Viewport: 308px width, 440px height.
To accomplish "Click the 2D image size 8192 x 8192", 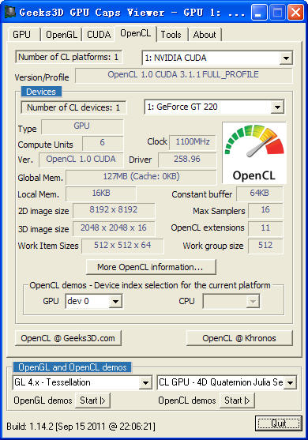I will point(114,210).
